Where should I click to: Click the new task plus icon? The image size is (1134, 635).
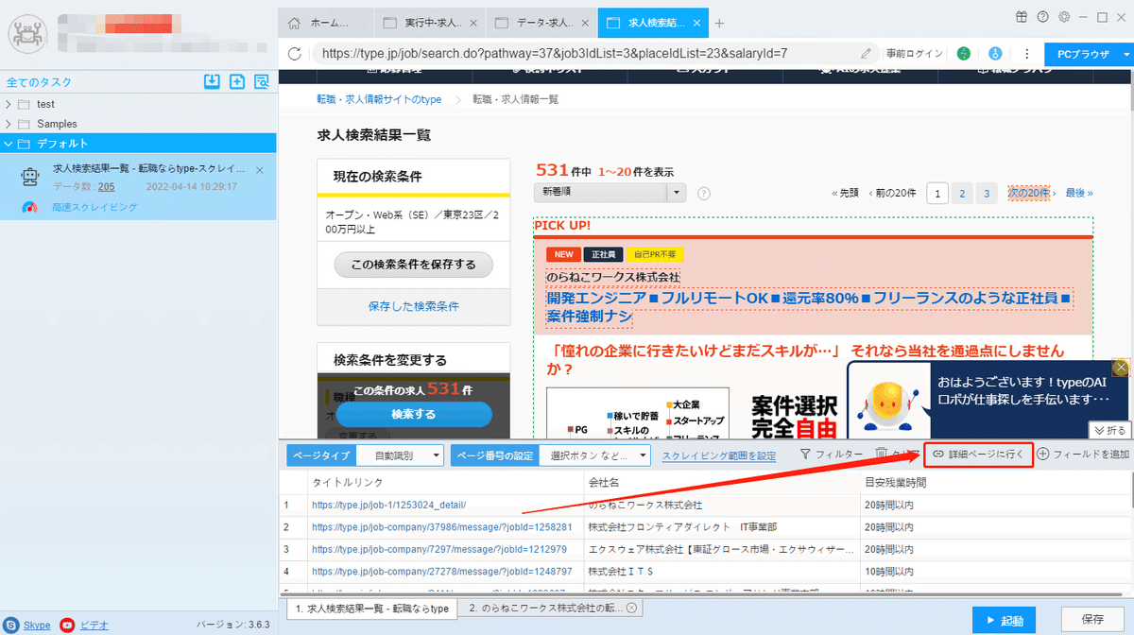(237, 82)
